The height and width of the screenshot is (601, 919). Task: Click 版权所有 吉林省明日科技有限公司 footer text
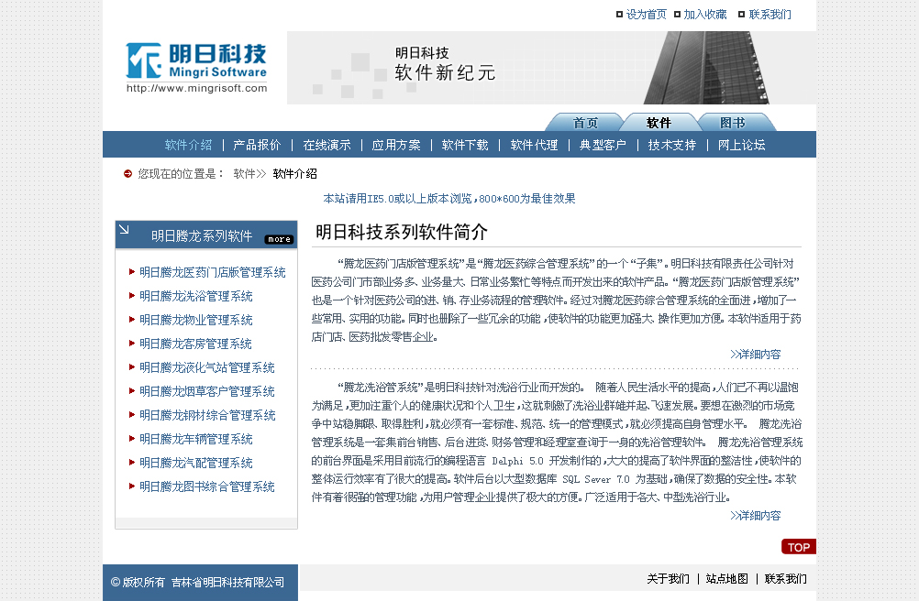(197, 583)
